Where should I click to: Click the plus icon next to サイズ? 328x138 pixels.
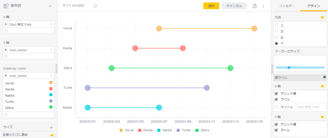pyautogui.click(x=51, y=127)
